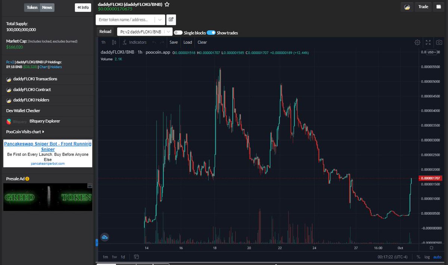Click the Trade button

[x=423, y=7]
